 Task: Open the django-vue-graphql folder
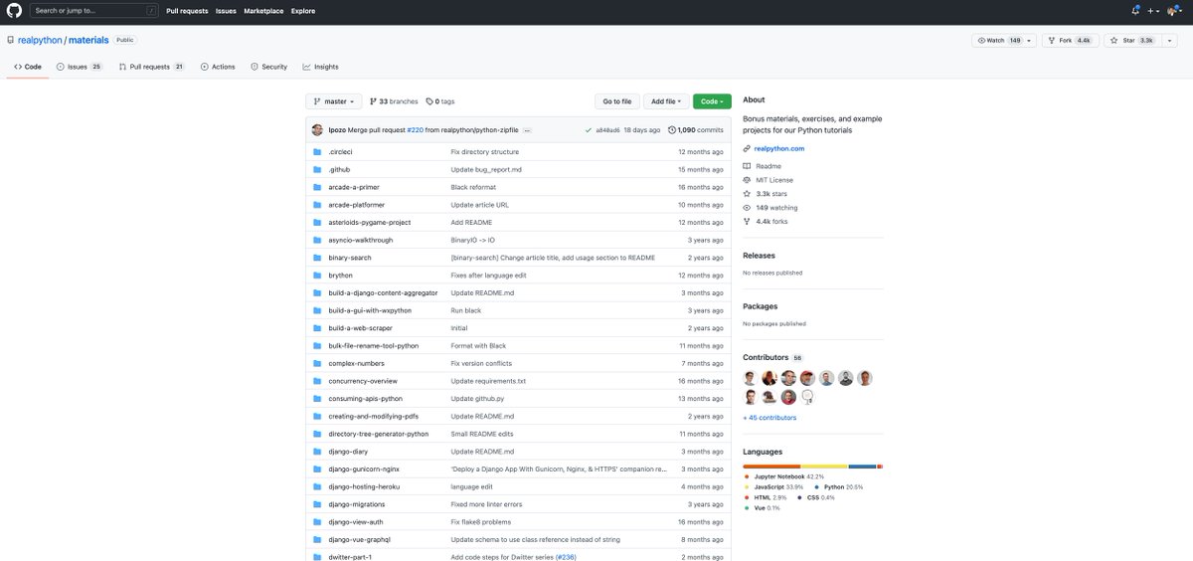[360, 539]
